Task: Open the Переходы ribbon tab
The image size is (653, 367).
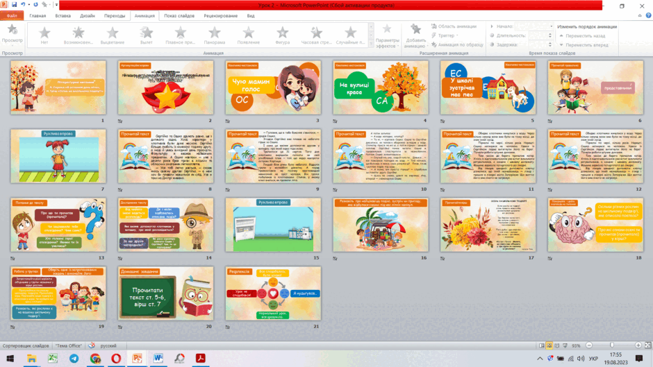Action: [x=115, y=16]
